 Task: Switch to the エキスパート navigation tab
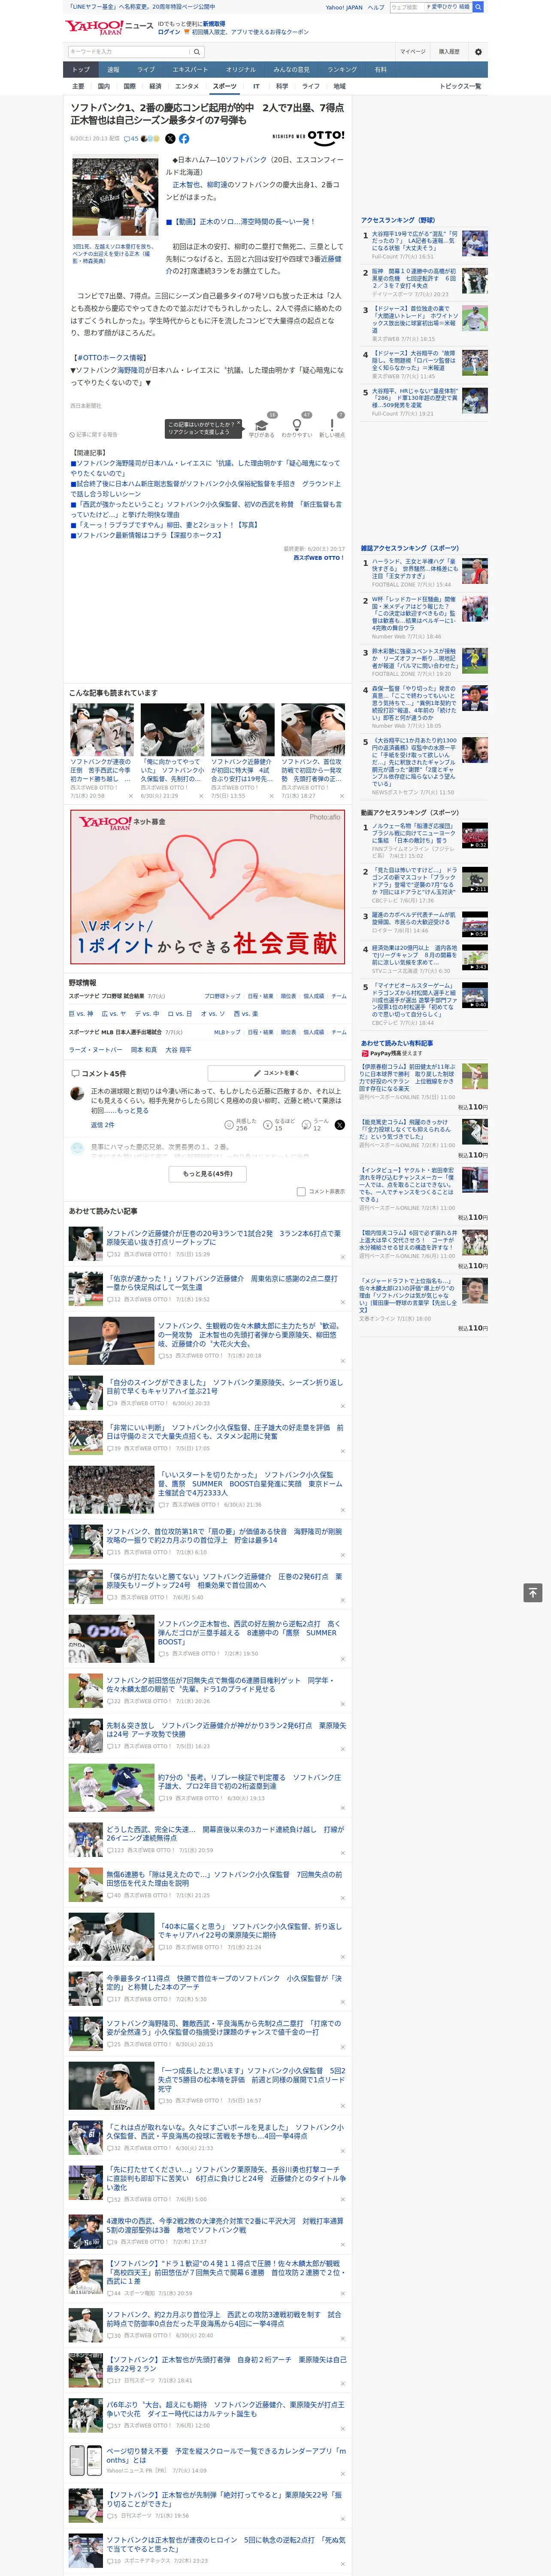click(190, 70)
